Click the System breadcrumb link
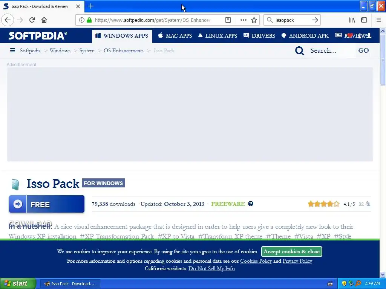The width and height of the screenshot is (386, 289). tap(87, 51)
